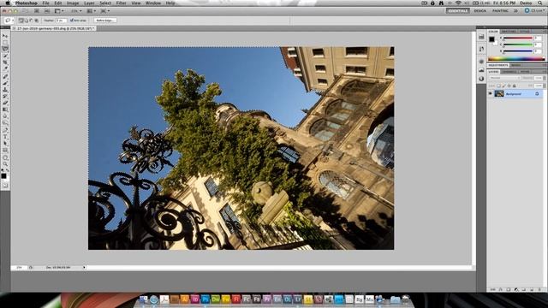Screen dimensions: 548x308
Task: Launch Bridge from the application bar
Action: click(x=36, y=11)
